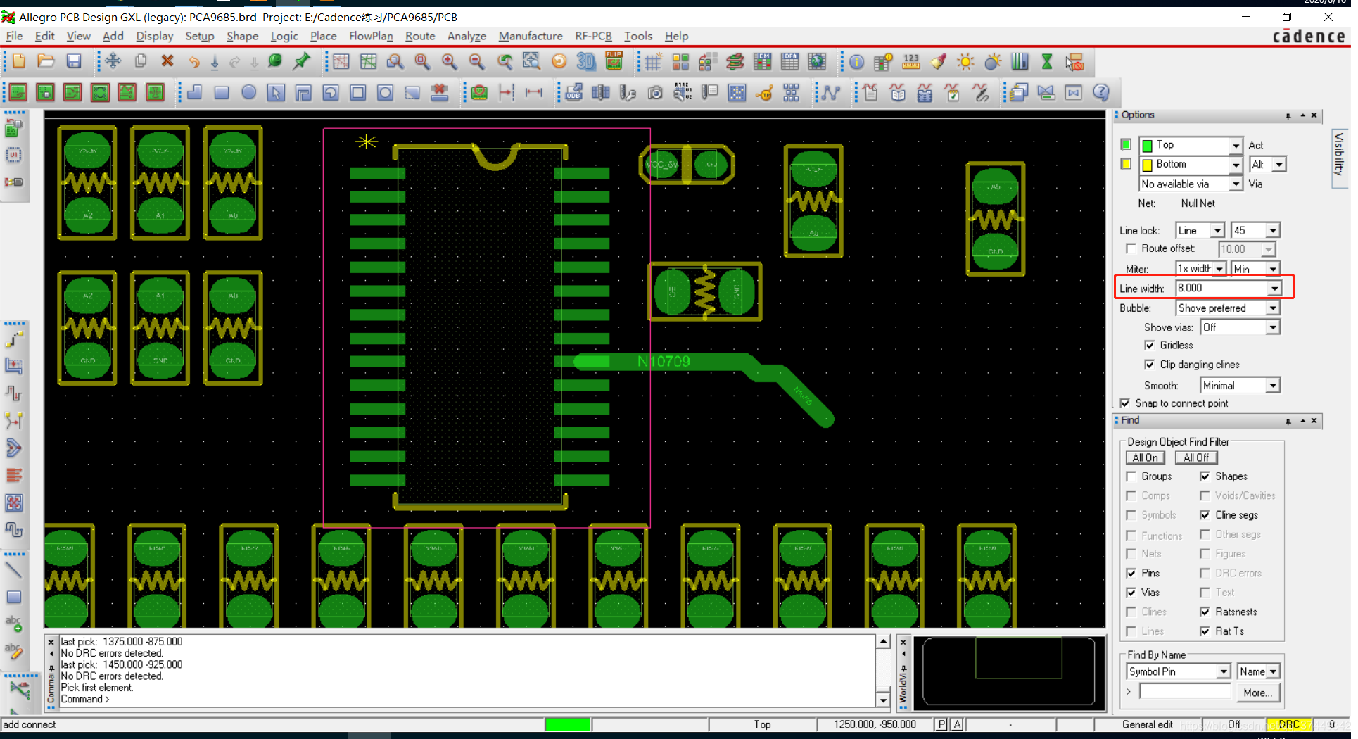Click the Zoom Out magnifier icon

(x=477, y=62)
